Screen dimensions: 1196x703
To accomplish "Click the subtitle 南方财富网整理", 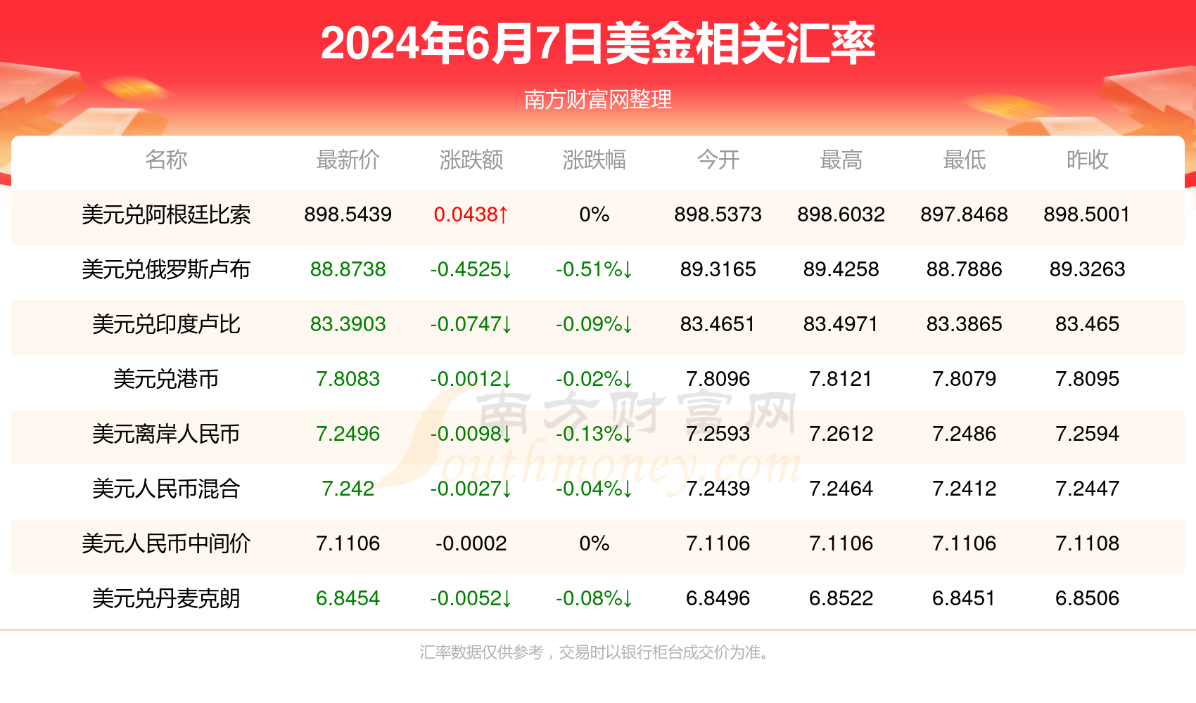I will 598,100.
